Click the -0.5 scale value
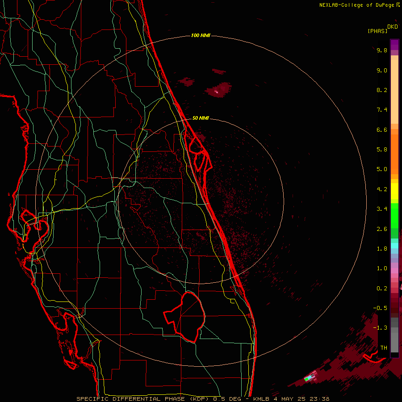402x402 pixels. coord(380,308)
